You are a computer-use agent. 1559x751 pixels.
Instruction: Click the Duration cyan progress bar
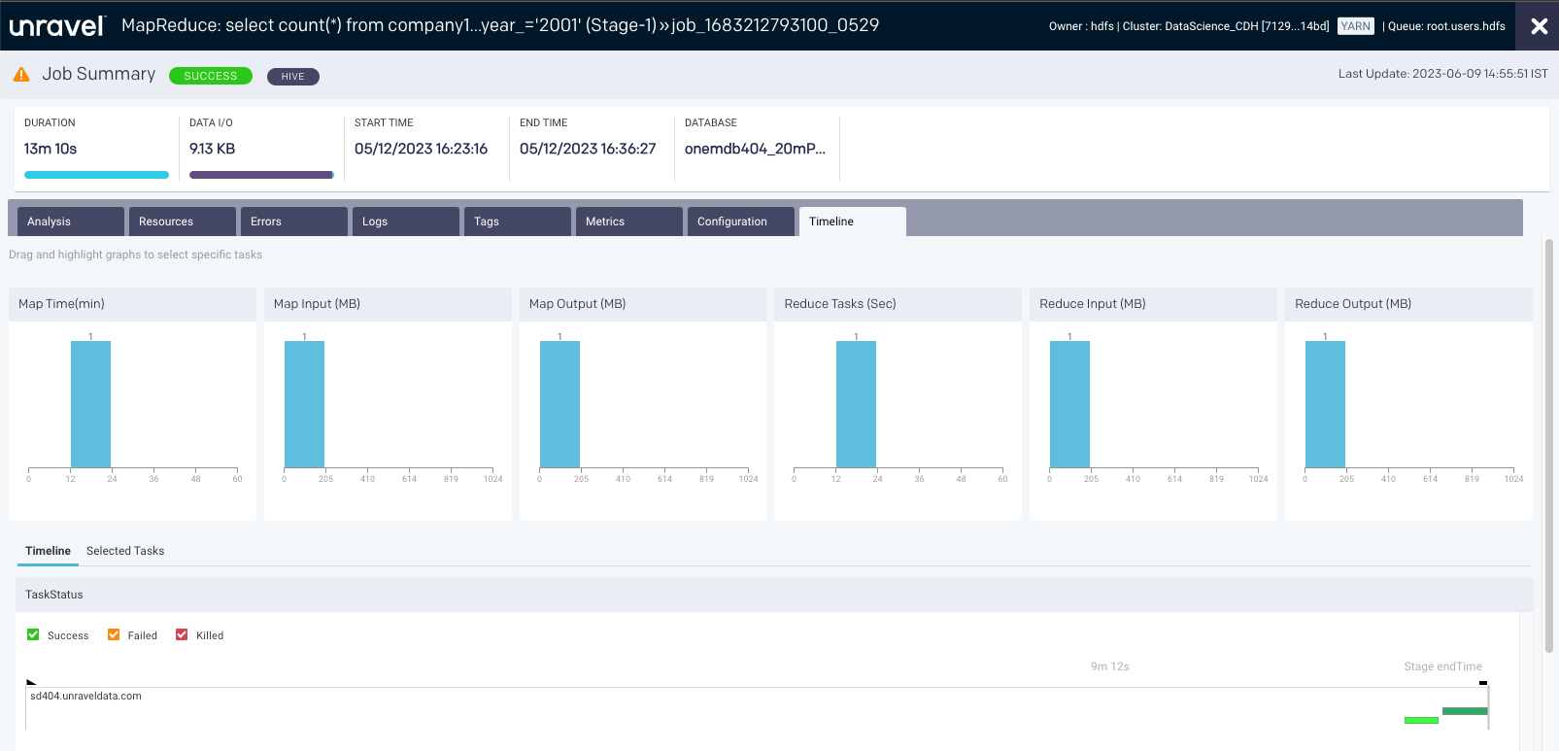96,175
